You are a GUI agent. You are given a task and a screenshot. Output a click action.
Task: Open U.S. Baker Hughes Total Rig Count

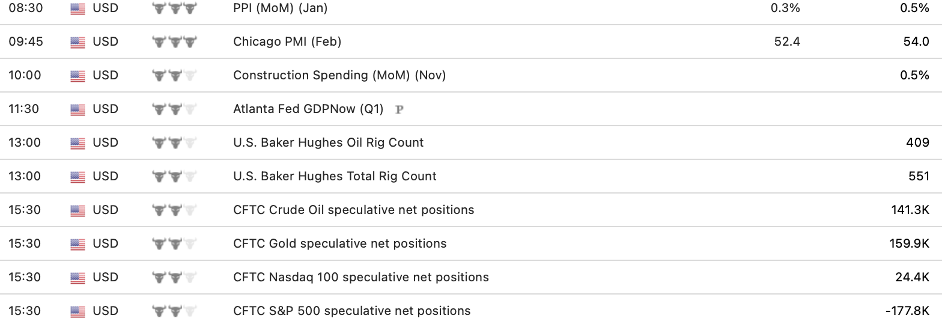coord(335,177)
